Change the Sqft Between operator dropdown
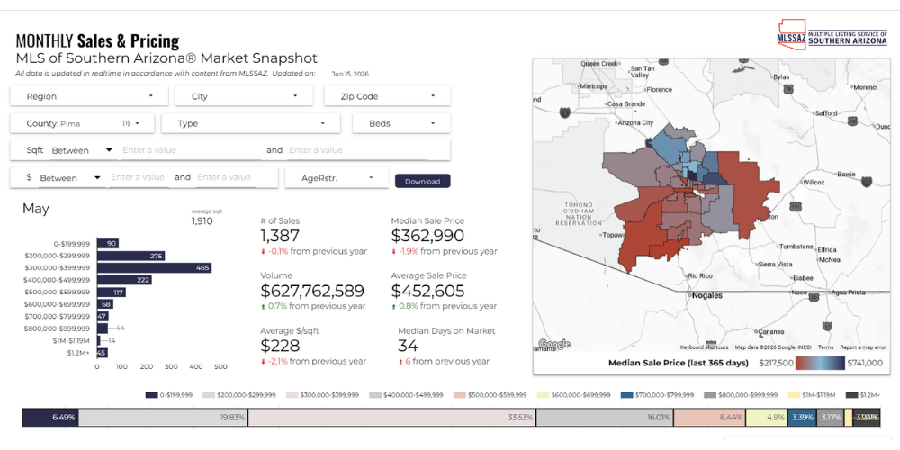900x450 pixels. pyautogui.click(x=82, y=150)
